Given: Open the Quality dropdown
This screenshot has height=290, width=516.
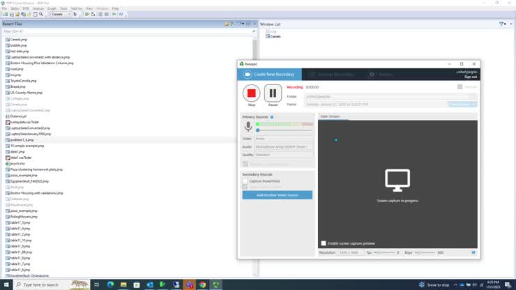Looking at the screenshot, I should [284, 155].
